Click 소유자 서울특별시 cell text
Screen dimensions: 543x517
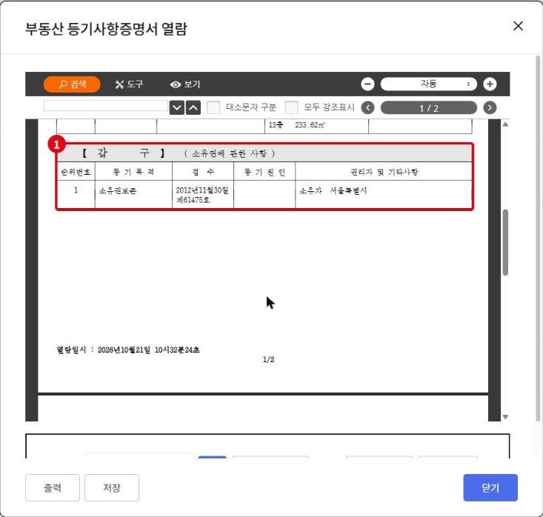click(x=333, y=191)
